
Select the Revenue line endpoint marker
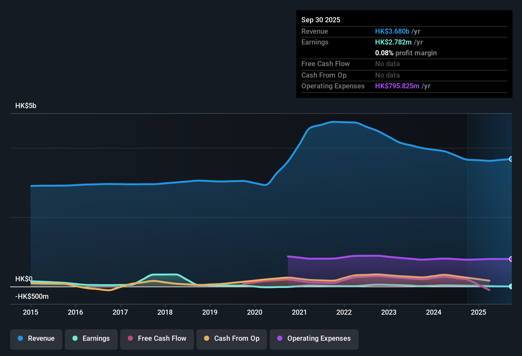(x=511, y=159)
